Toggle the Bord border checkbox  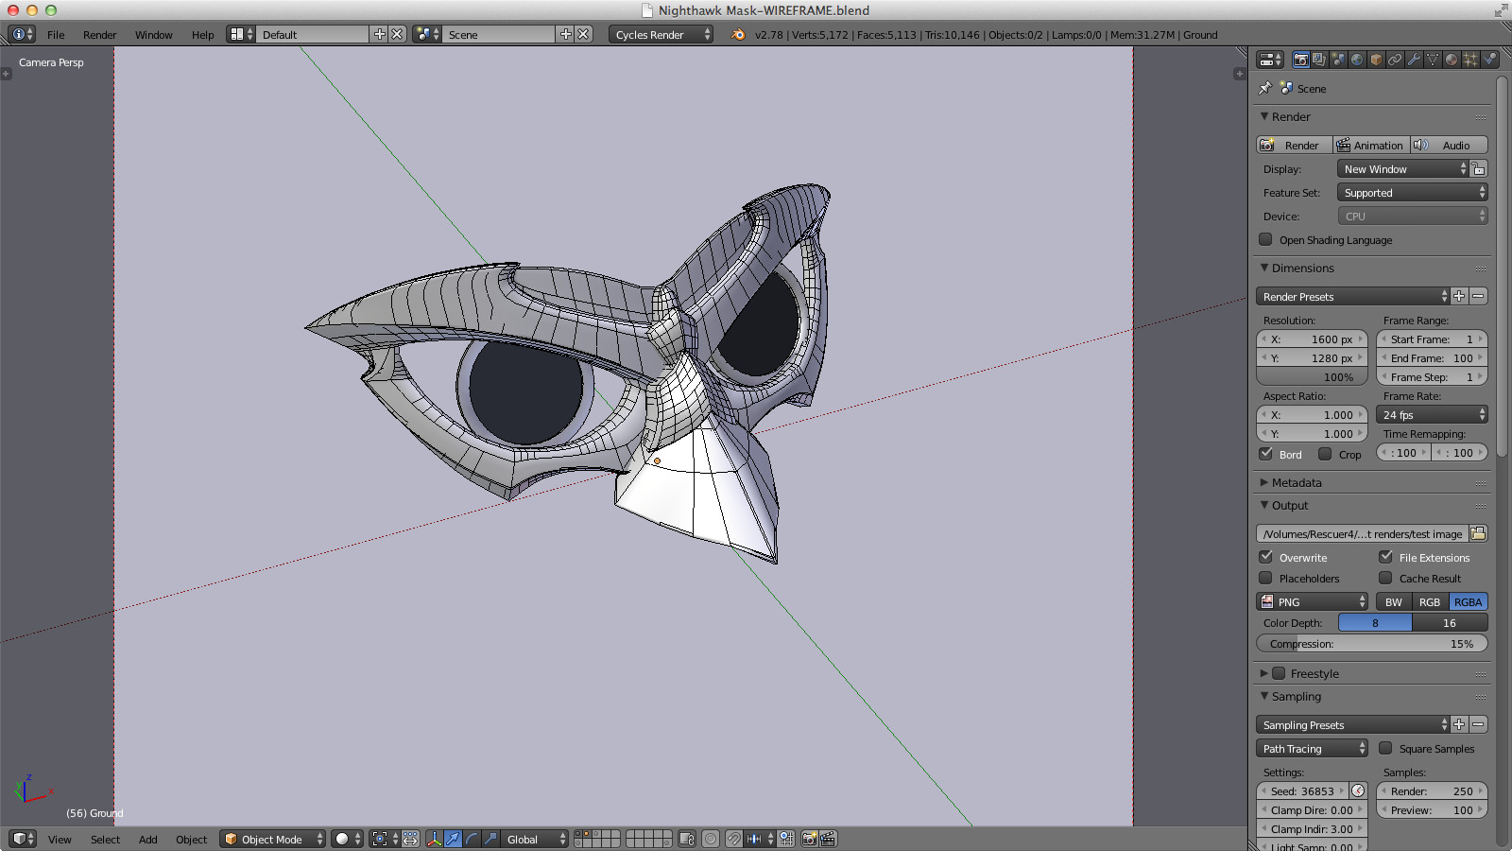coord(1265,454)
